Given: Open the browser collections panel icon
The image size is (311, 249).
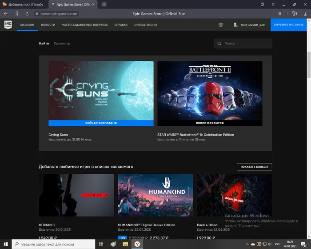Looking at the screenshot, I should (x=295, y=14).
